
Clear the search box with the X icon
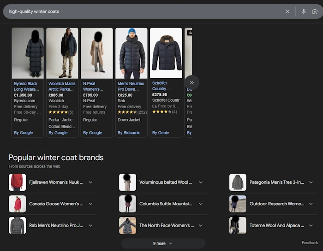(x=287, y=12)
